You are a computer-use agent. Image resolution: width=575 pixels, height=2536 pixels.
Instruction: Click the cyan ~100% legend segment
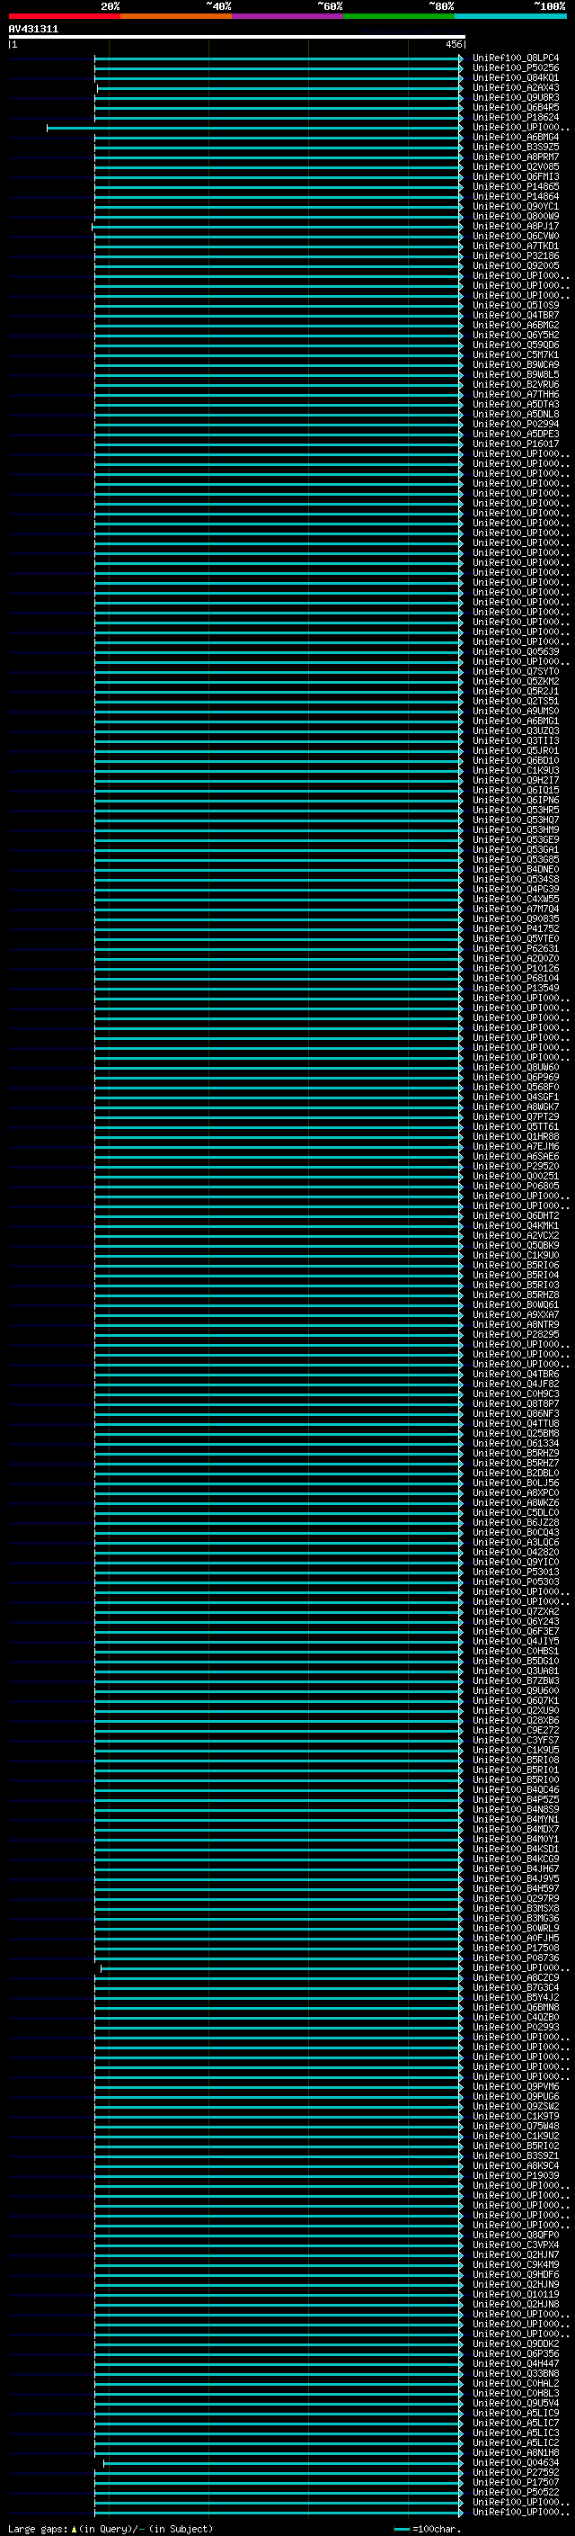tap(510, 16)
